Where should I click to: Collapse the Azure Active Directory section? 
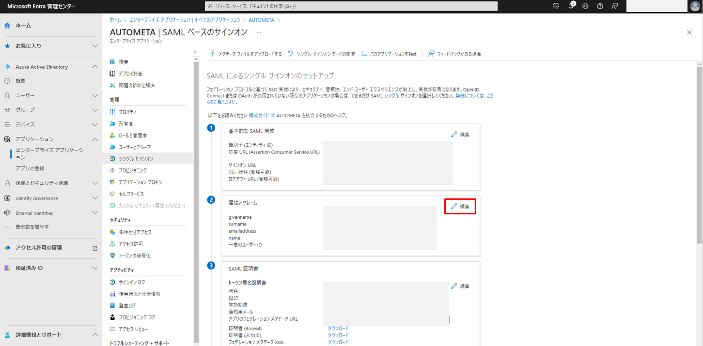(x=95, y=67)
